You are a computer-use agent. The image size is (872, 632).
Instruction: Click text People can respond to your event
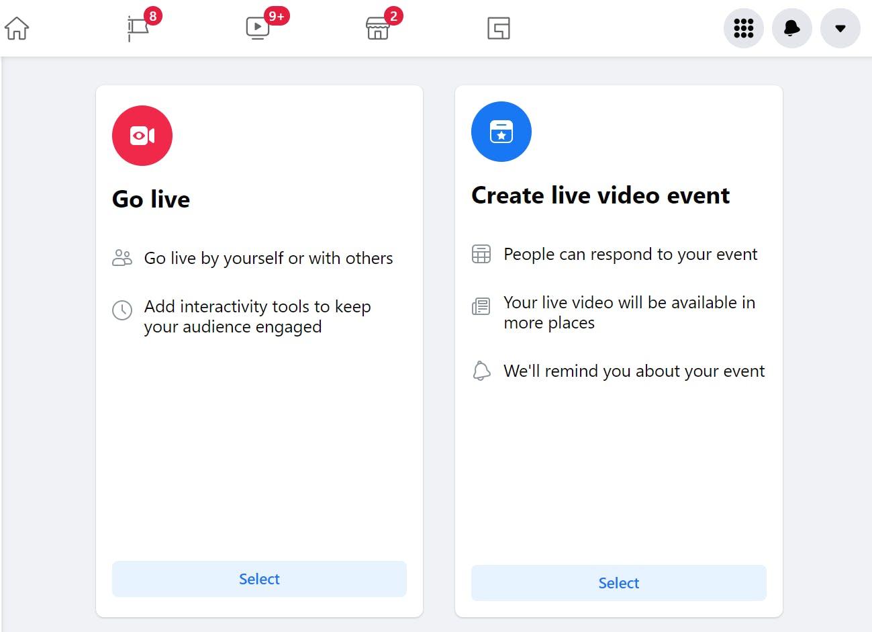click(630, 255)
